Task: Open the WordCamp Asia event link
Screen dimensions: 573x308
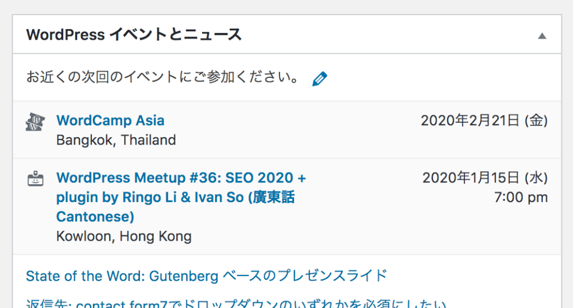Action: (x=110, y=120)
